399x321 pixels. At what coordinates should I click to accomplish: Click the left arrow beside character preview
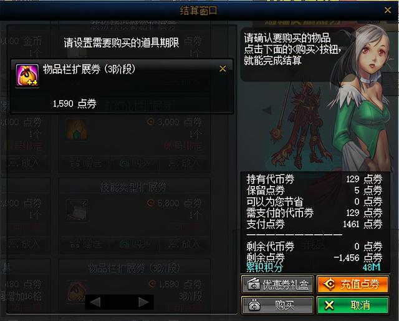tap(267, 110)
